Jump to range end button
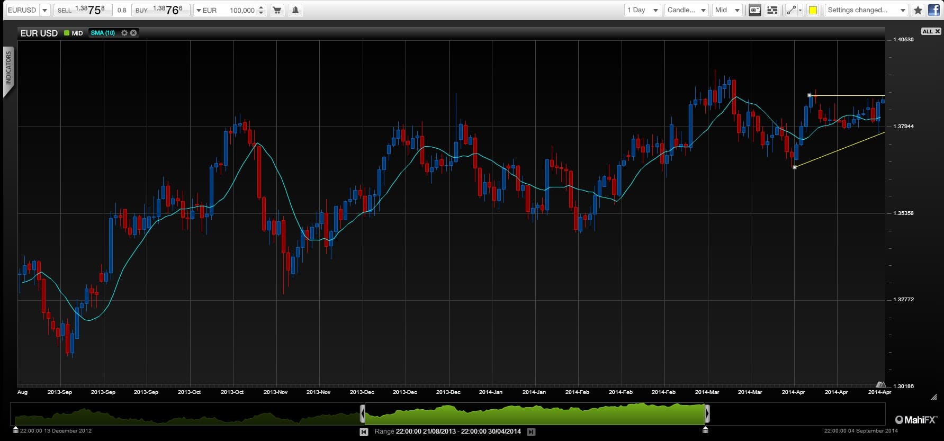 [x=531, y=432]
